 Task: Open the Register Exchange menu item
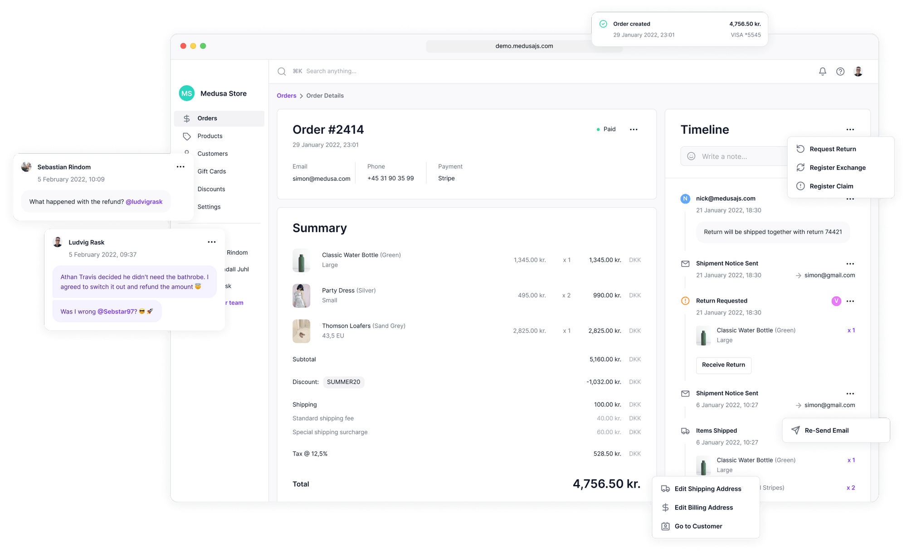[836, 167]
